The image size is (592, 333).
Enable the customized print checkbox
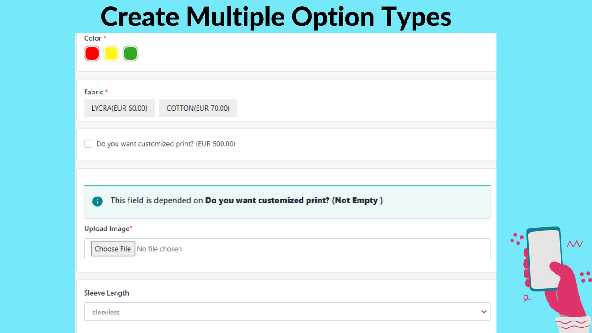[x=88, y=144]
